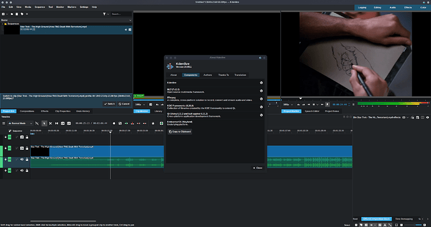
Task: Switch to the Audio workspace layout
Action: pyautogui.click(x=392, y=7)
